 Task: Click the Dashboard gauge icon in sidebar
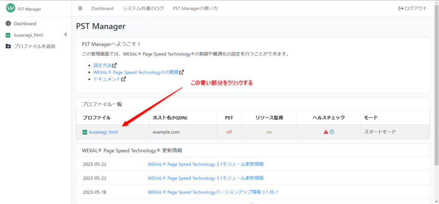[x=8, y=24]
